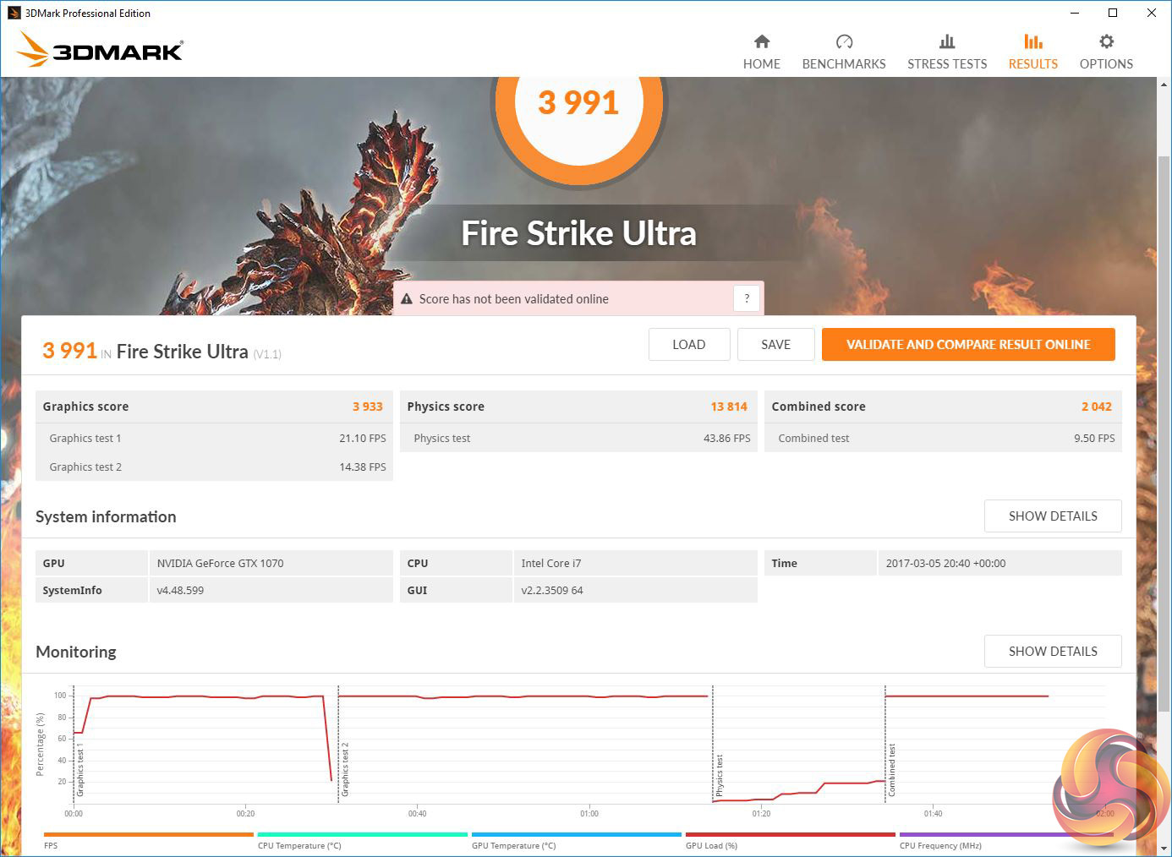Open the HOME tab

click(x=762, y=52)
